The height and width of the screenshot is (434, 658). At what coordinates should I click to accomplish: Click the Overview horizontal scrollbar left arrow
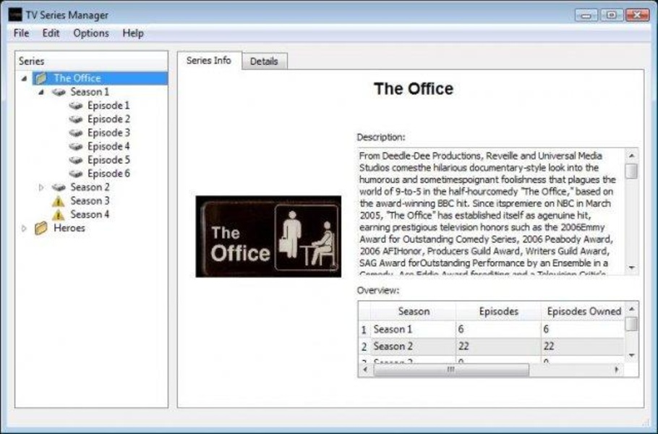click(365, 370)
